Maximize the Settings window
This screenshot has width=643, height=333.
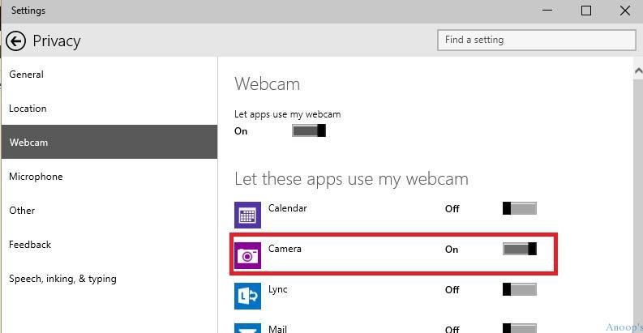point(586,11)
